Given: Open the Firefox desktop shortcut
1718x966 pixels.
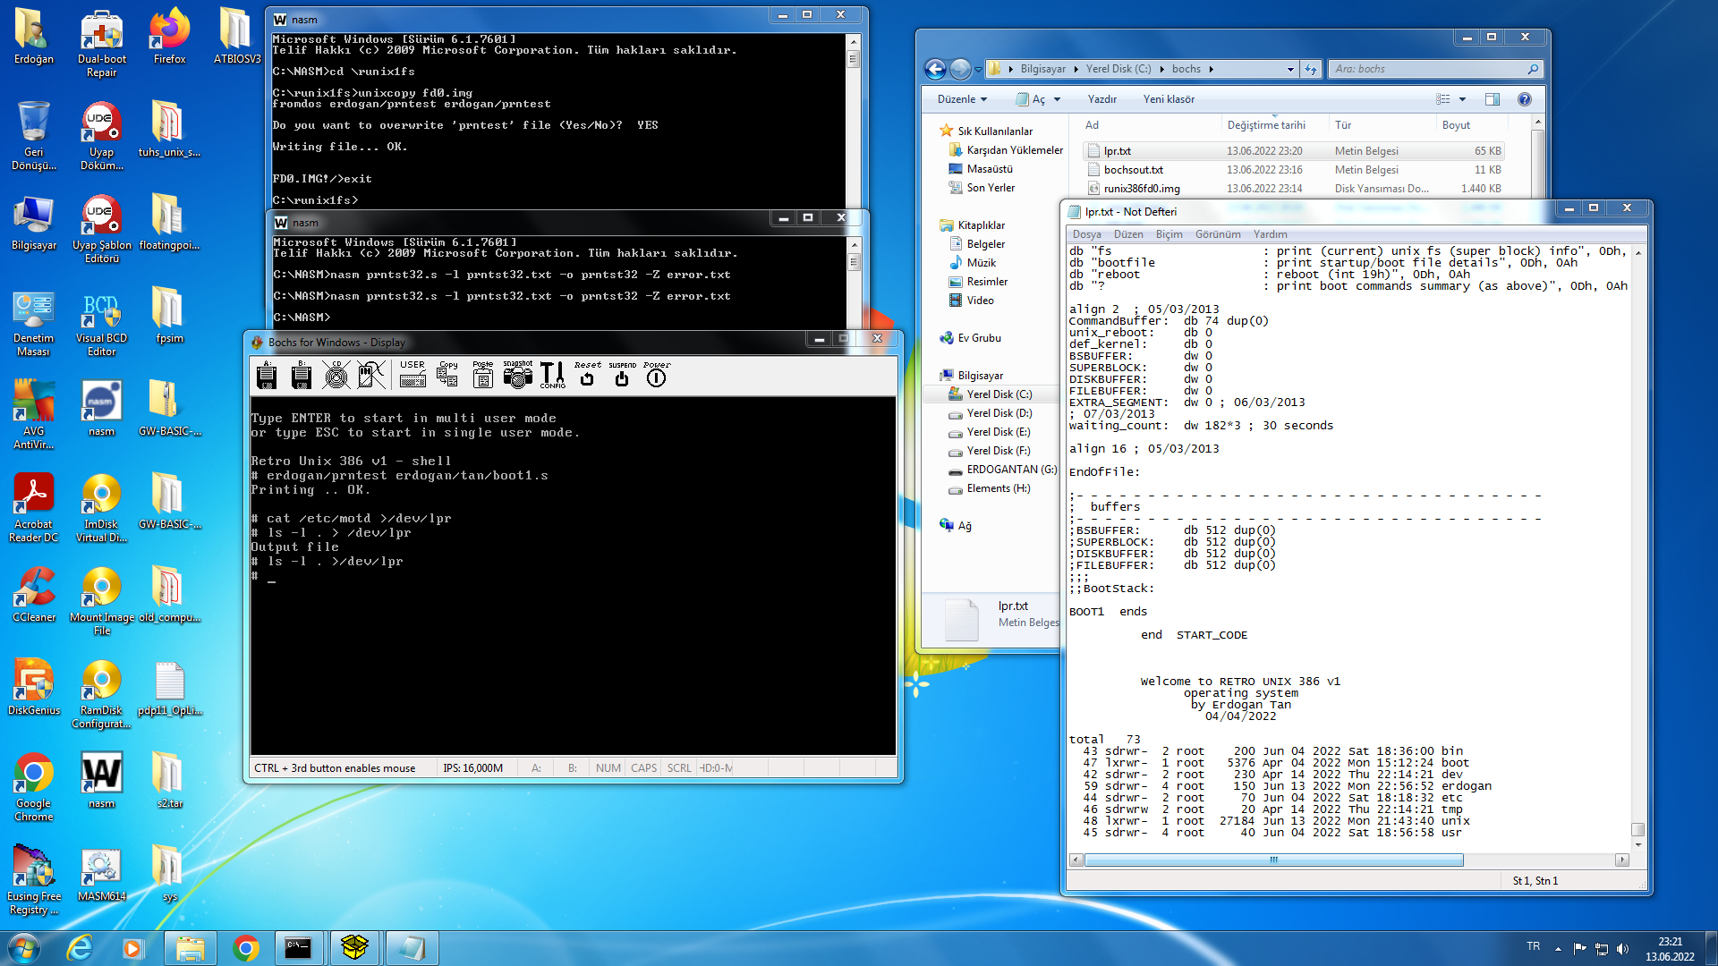Looking at the screenshot, I should click(169, 37).
